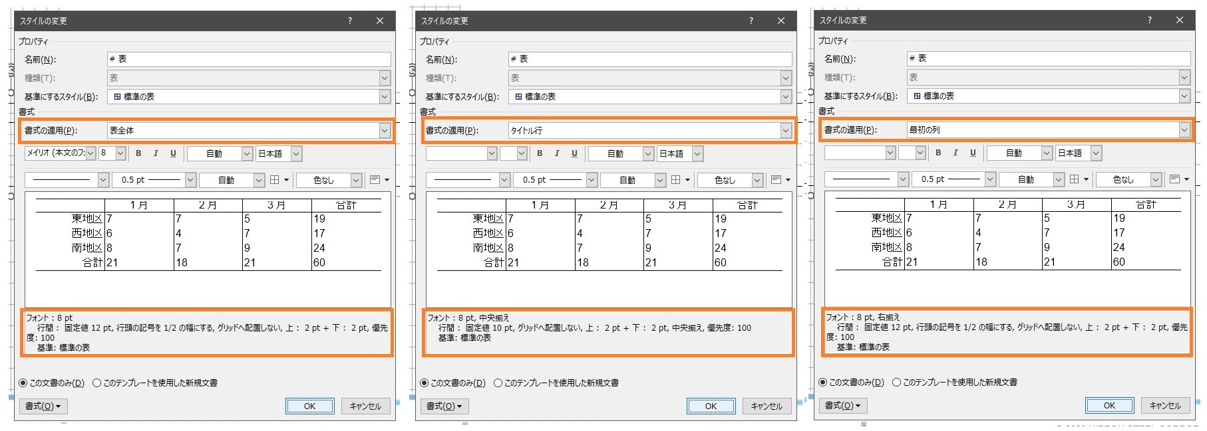
Task: Open empty font name dropdown in 最初の列 dialog
Action: tap(860, 153)
